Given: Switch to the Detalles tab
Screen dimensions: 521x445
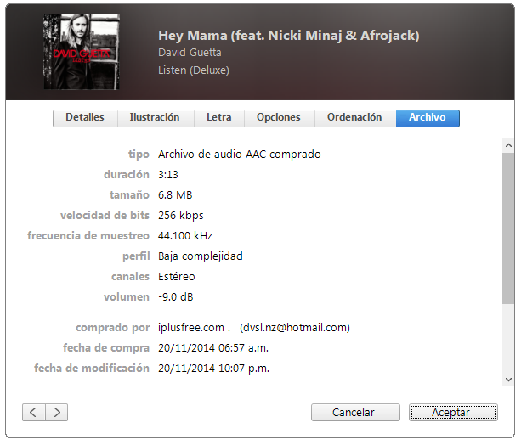Looking at the screenshot, I should click(x=85, y=118).
